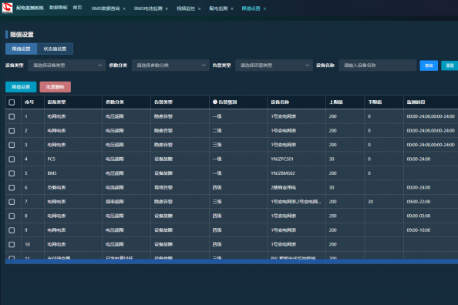Go to the 首页 menu item
Image resolution: width=458 pixels, height=305 pixels.
click(x=77, y=8)
